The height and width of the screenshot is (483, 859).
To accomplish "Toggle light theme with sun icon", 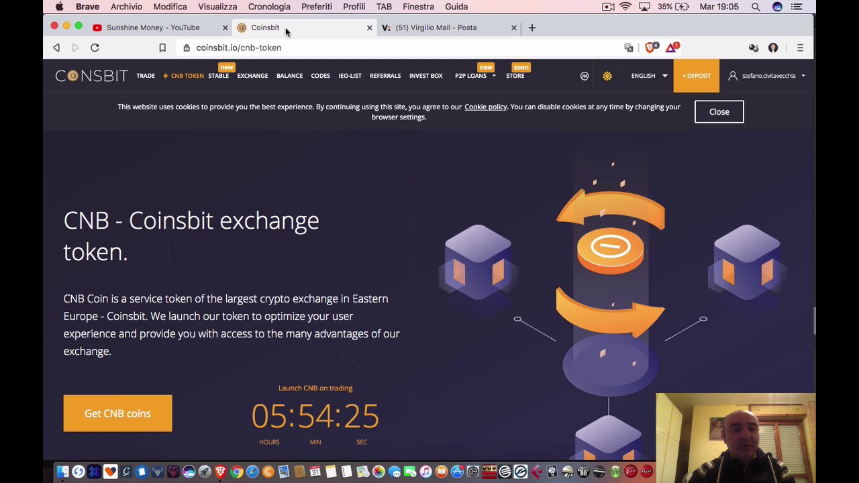I will pyautogui.click(x=607, y=76).
